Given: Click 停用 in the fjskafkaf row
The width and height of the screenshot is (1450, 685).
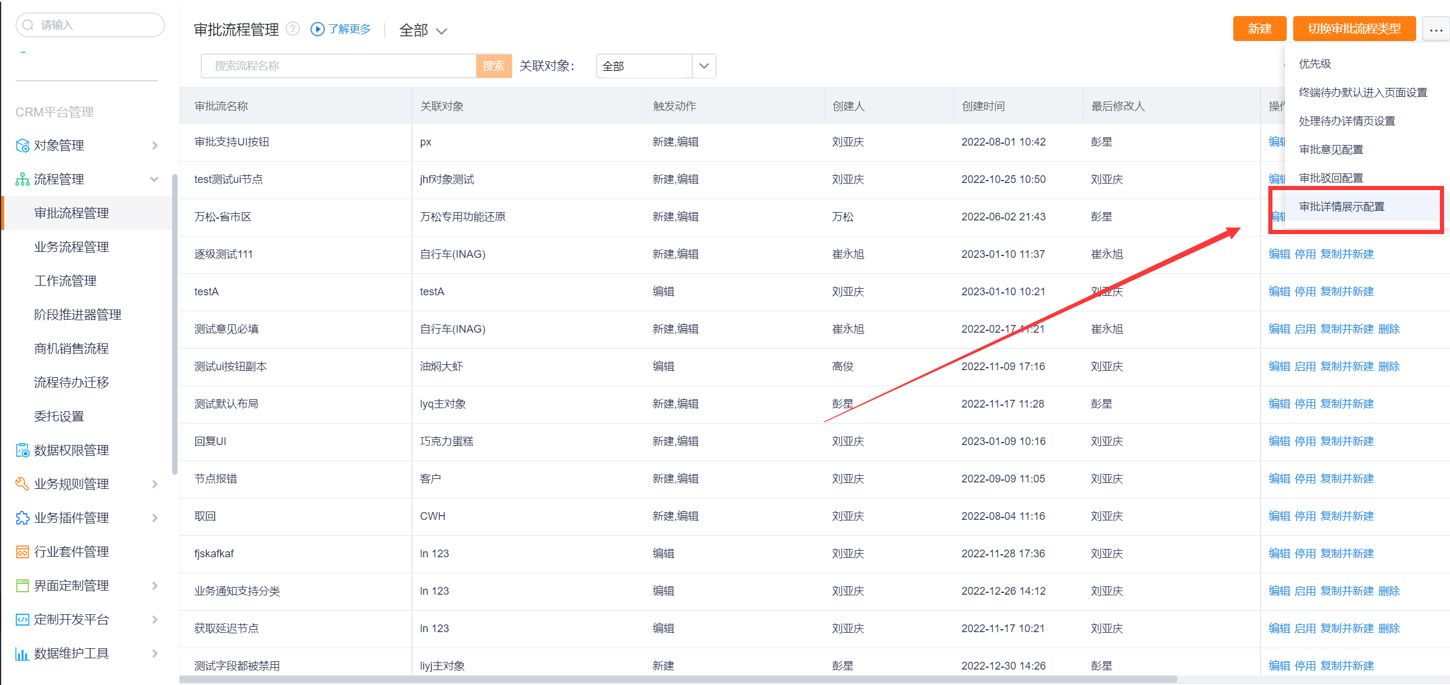Looking at the screenshot, I should coord(1305,554).
